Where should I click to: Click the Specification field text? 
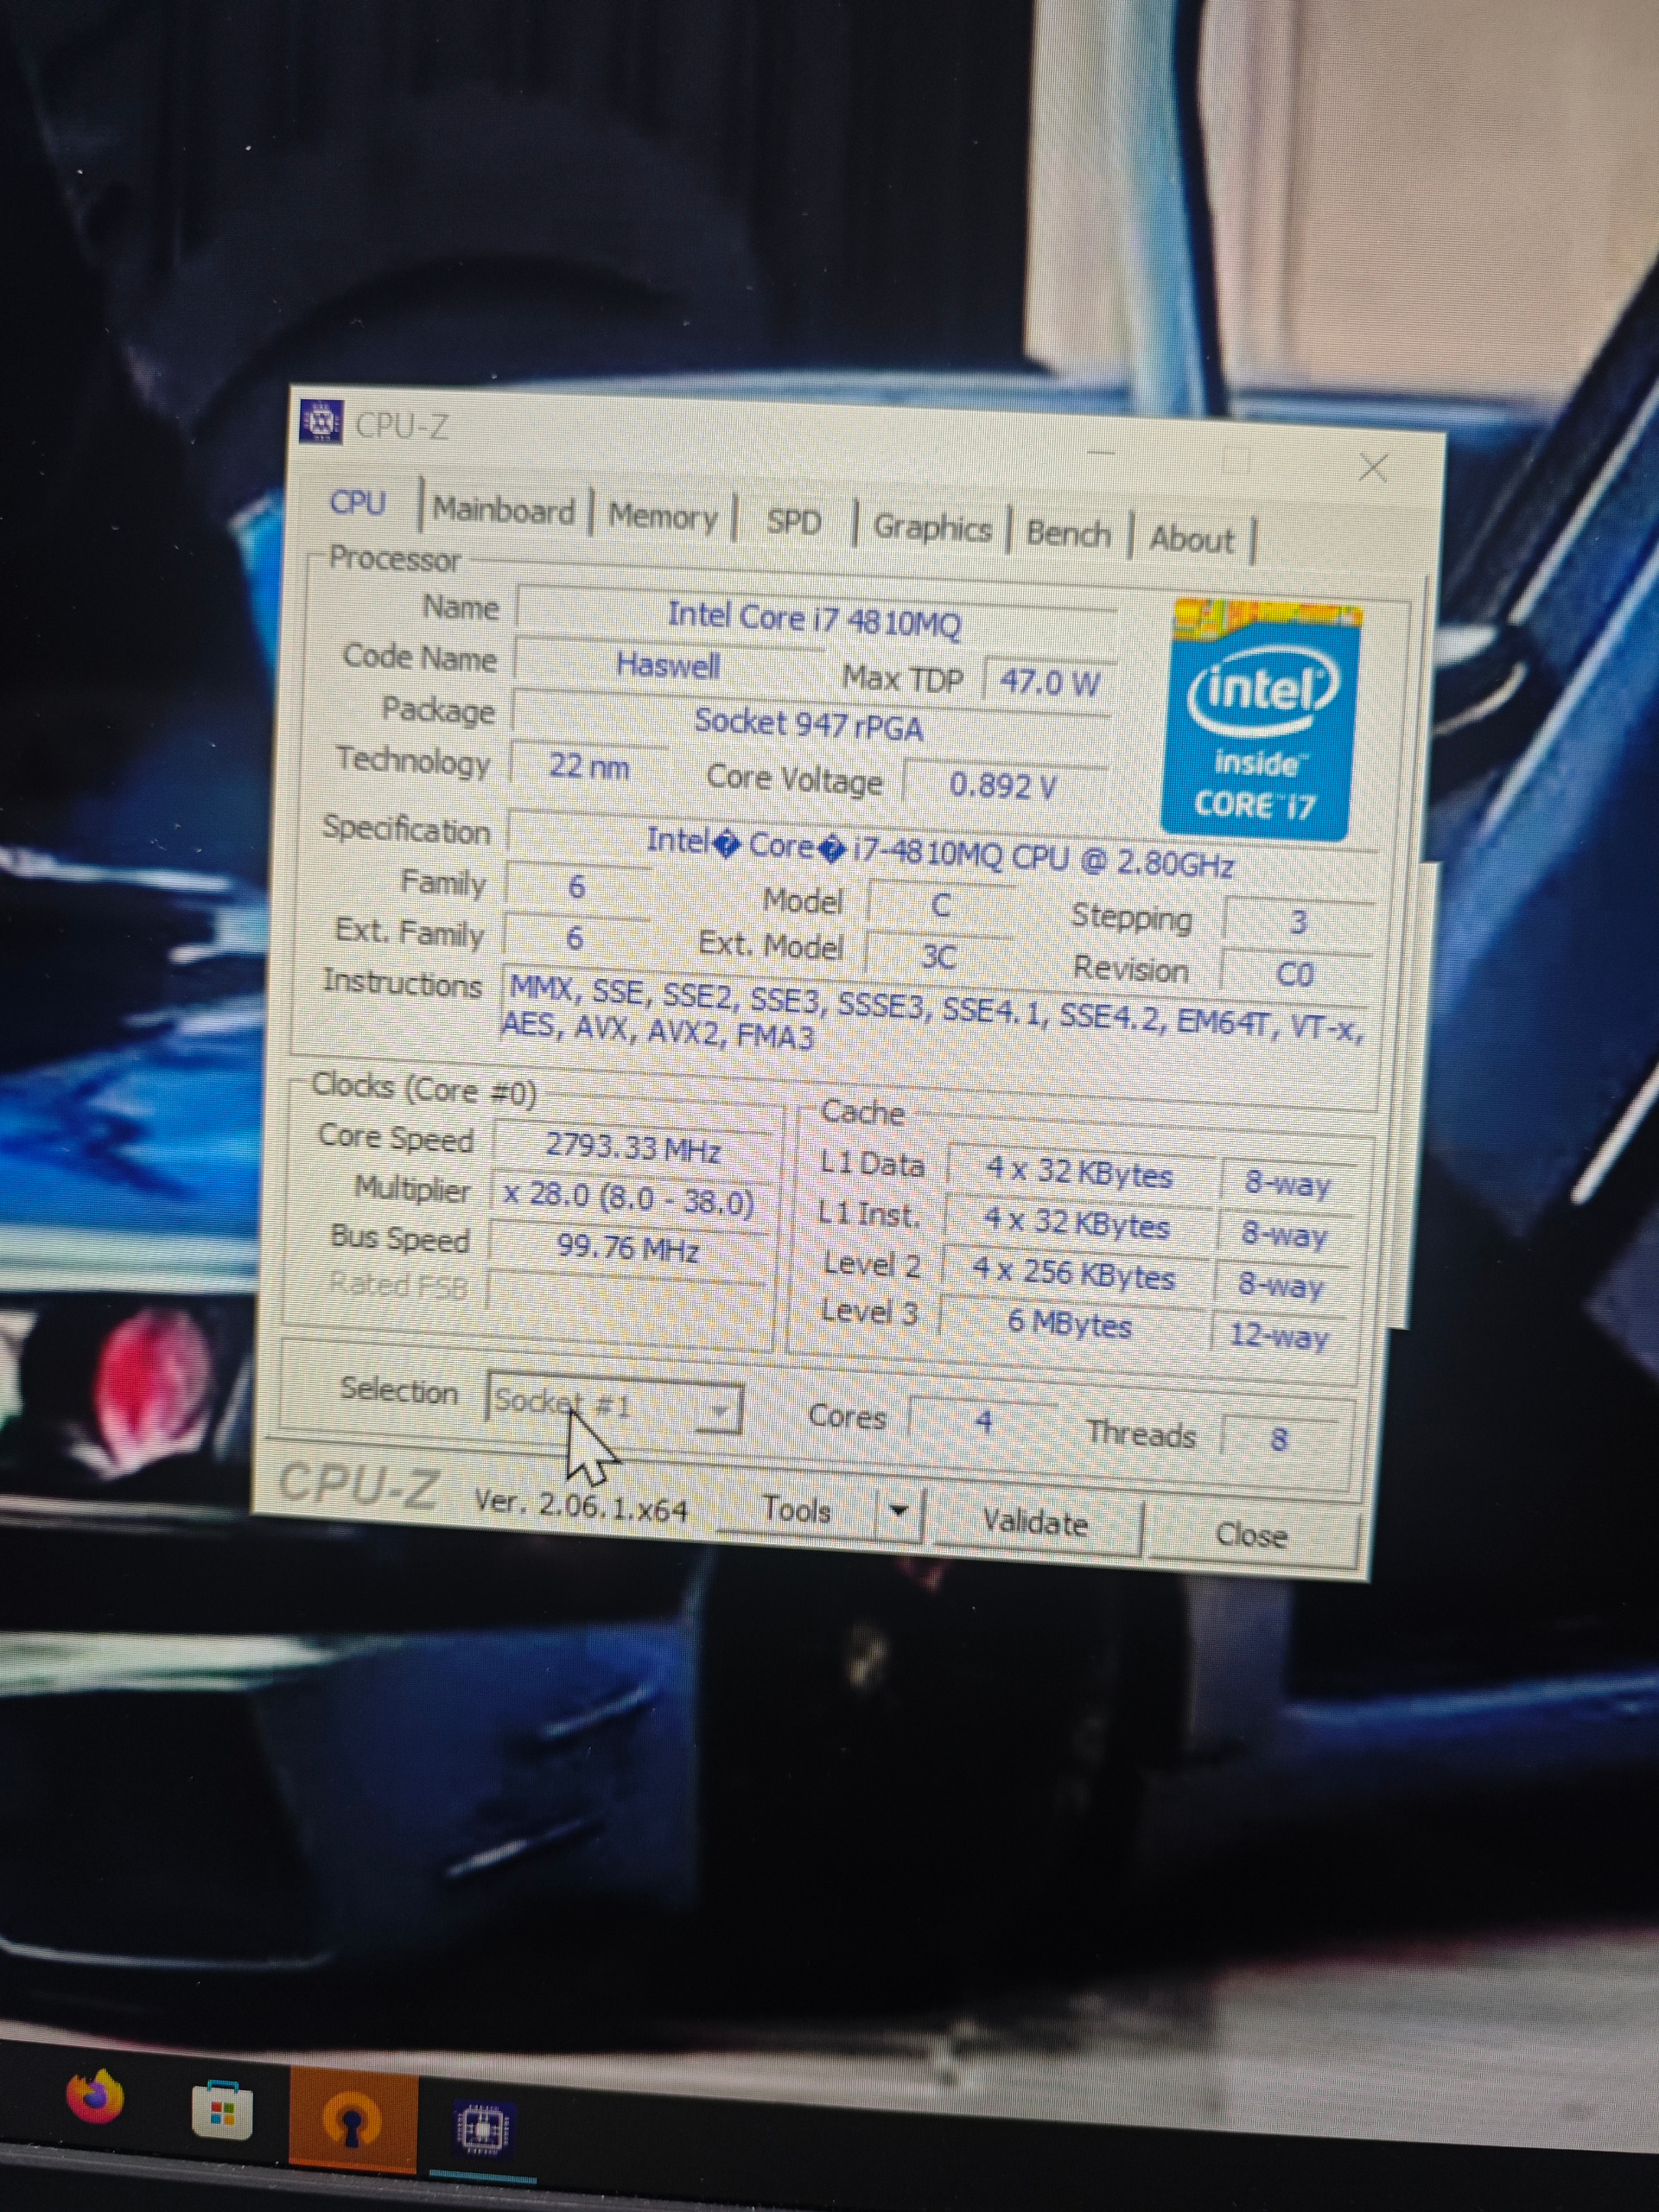[x=940, y=851]
